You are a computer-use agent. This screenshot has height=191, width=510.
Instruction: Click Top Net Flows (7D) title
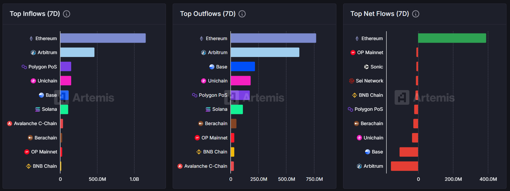380,14
